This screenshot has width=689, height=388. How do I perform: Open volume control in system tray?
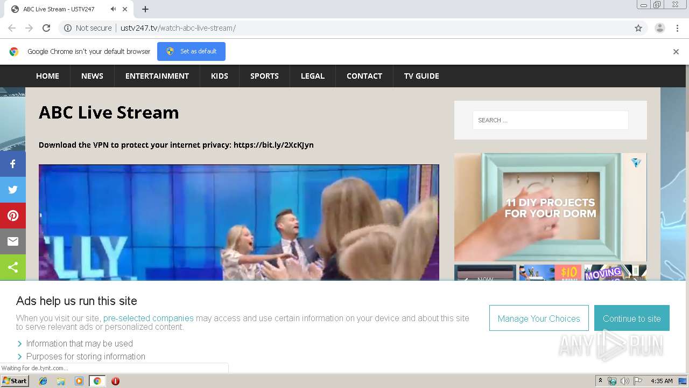click(x=624, y=381)
